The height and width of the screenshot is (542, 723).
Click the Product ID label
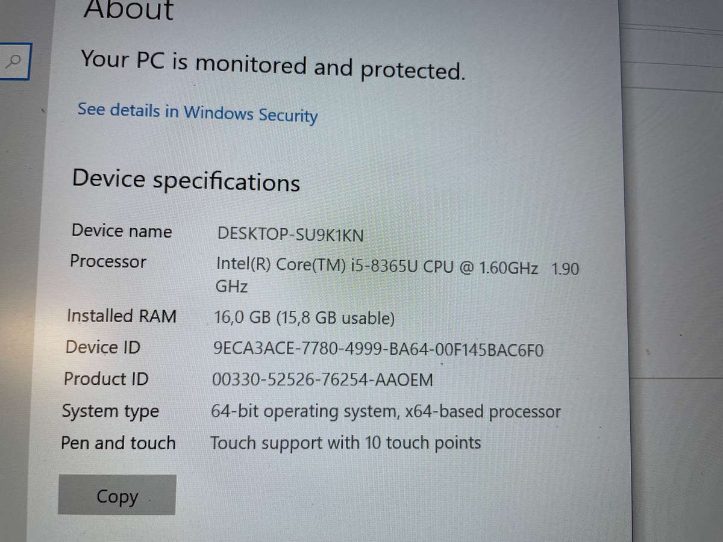point(105,379)
